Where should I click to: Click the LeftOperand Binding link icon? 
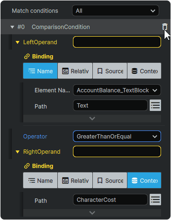(x=27, y=57)
